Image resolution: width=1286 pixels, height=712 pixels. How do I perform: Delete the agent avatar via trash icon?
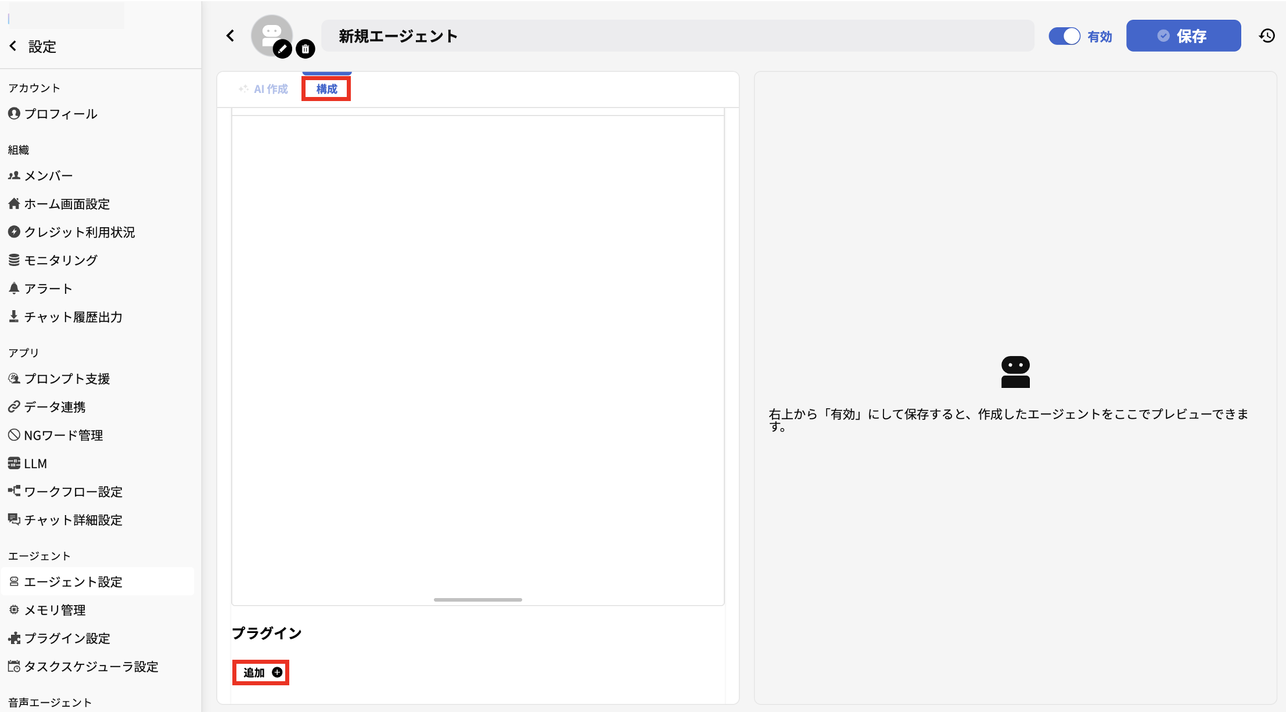click(x=306, y=49)
